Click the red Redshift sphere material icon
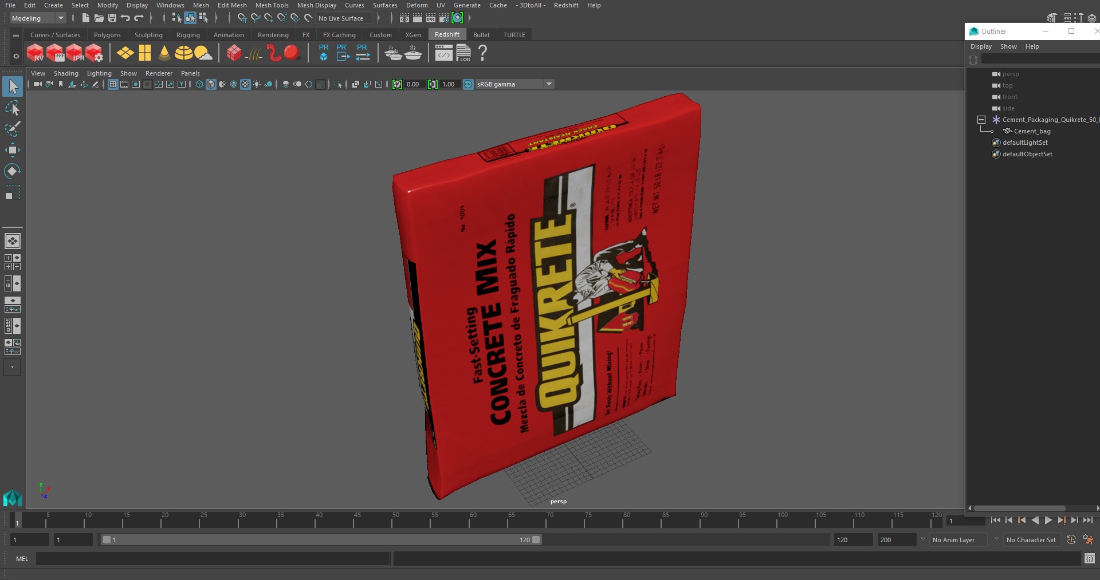This screenshot has height=580, width=1100. pyautogui.click(x=292, y=53)
